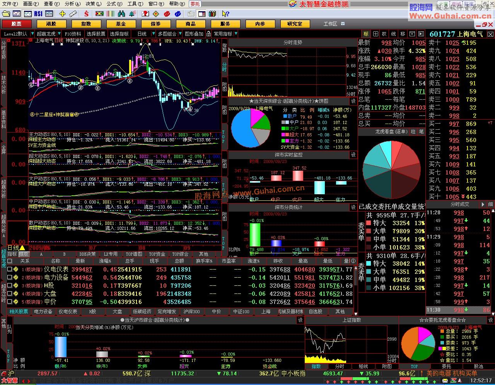This screenshot has width=495, height=385.
Task: Check the box for 电力设备 row
Action: click(10, 277)
